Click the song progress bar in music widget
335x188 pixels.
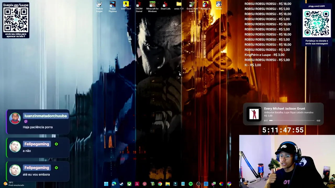click(x=292, y=121)
